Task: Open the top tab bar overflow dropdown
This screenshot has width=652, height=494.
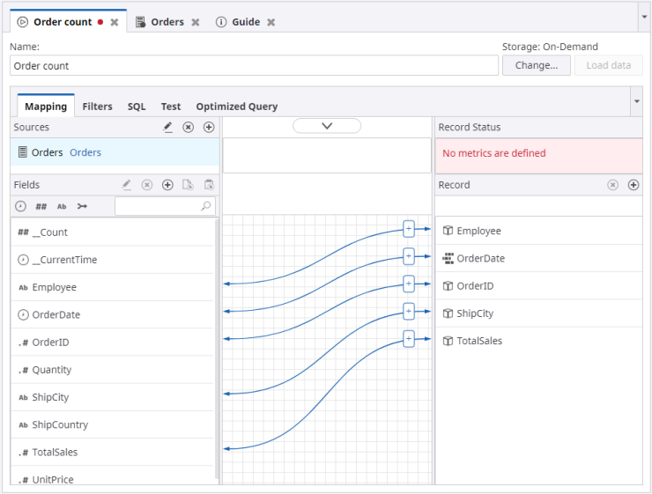Action: click(x=643, y=17)
